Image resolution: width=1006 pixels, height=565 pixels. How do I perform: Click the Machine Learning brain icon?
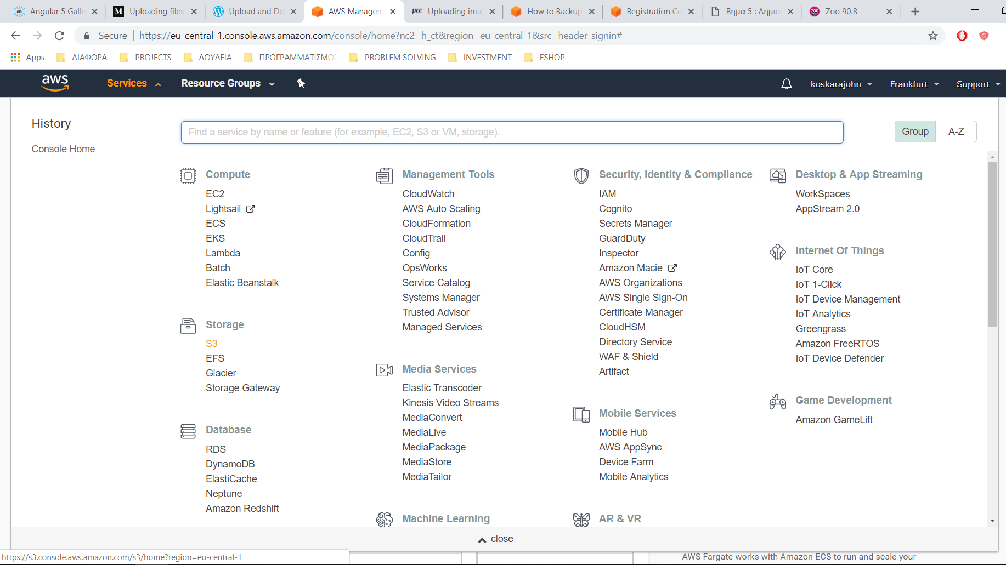coord(385,519)
